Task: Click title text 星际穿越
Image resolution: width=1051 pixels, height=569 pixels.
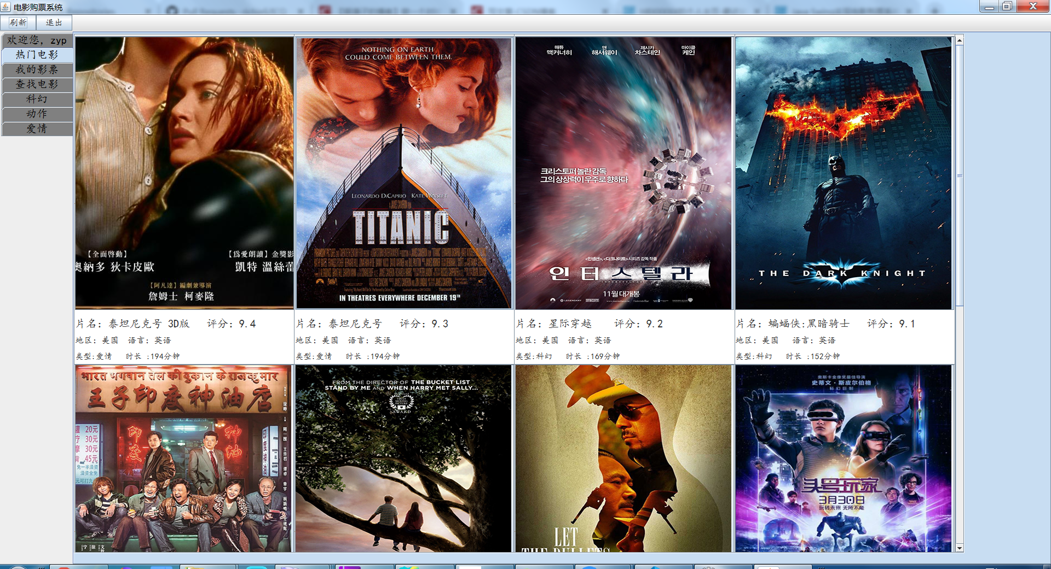Action: (570, 324)
